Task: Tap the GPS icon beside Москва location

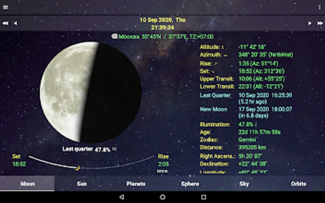Action: tap(115, 37)
